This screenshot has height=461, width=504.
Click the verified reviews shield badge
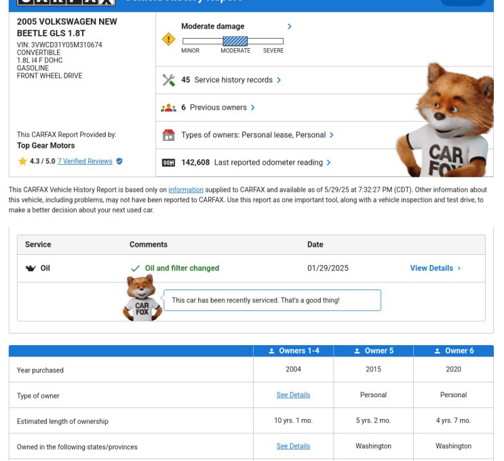pos(119,161)
